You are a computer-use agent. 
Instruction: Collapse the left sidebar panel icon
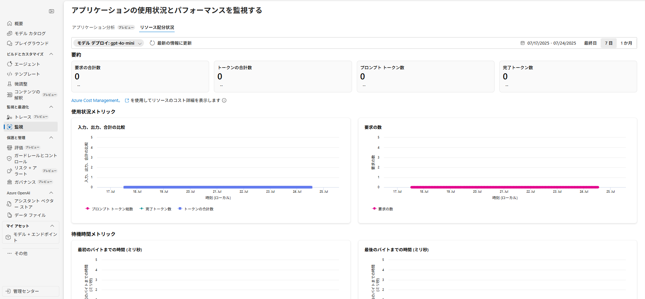tap(52, 11)
